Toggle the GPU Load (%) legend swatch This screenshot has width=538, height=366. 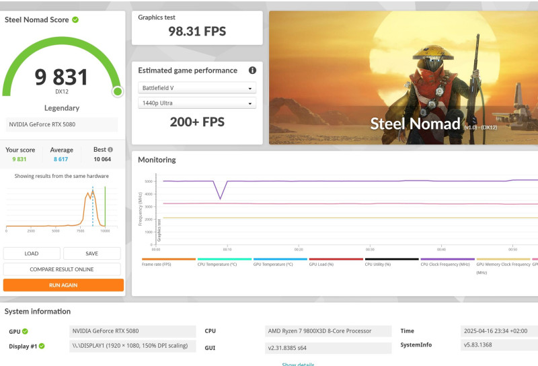coord(336,259)
